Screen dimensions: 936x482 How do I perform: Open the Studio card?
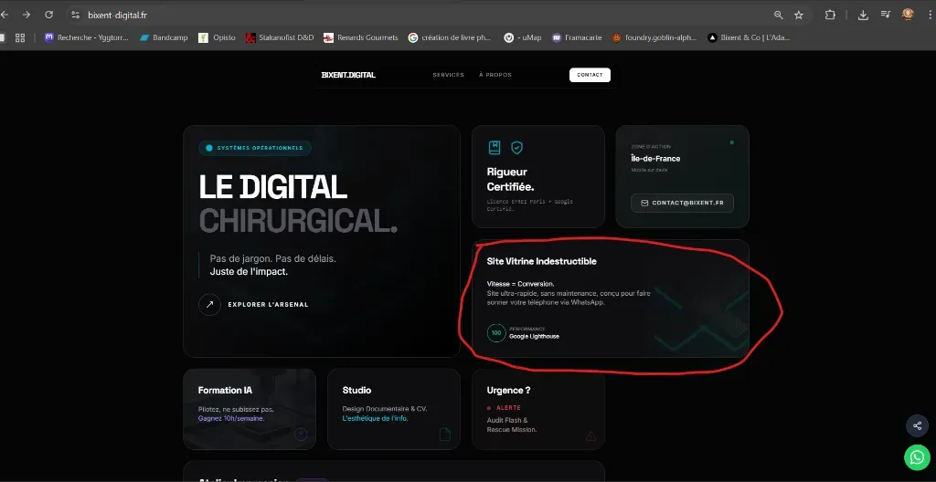393,409
